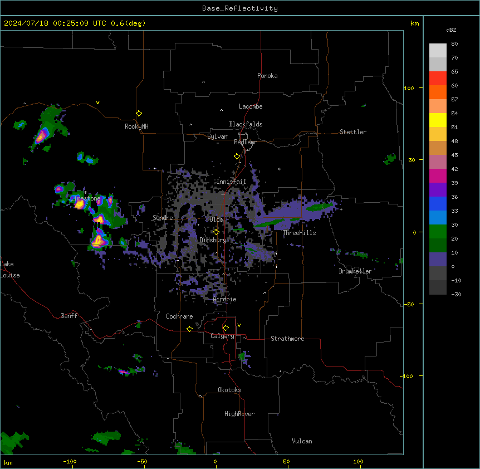Screen dimensions: 480x469
Task: Select the orange 57-60 dBZ legend band
Action: [438, 92]
